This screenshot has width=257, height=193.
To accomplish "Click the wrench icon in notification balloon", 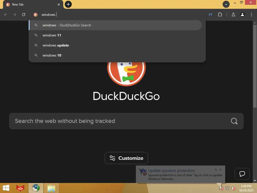I will (x=216, y=170).
